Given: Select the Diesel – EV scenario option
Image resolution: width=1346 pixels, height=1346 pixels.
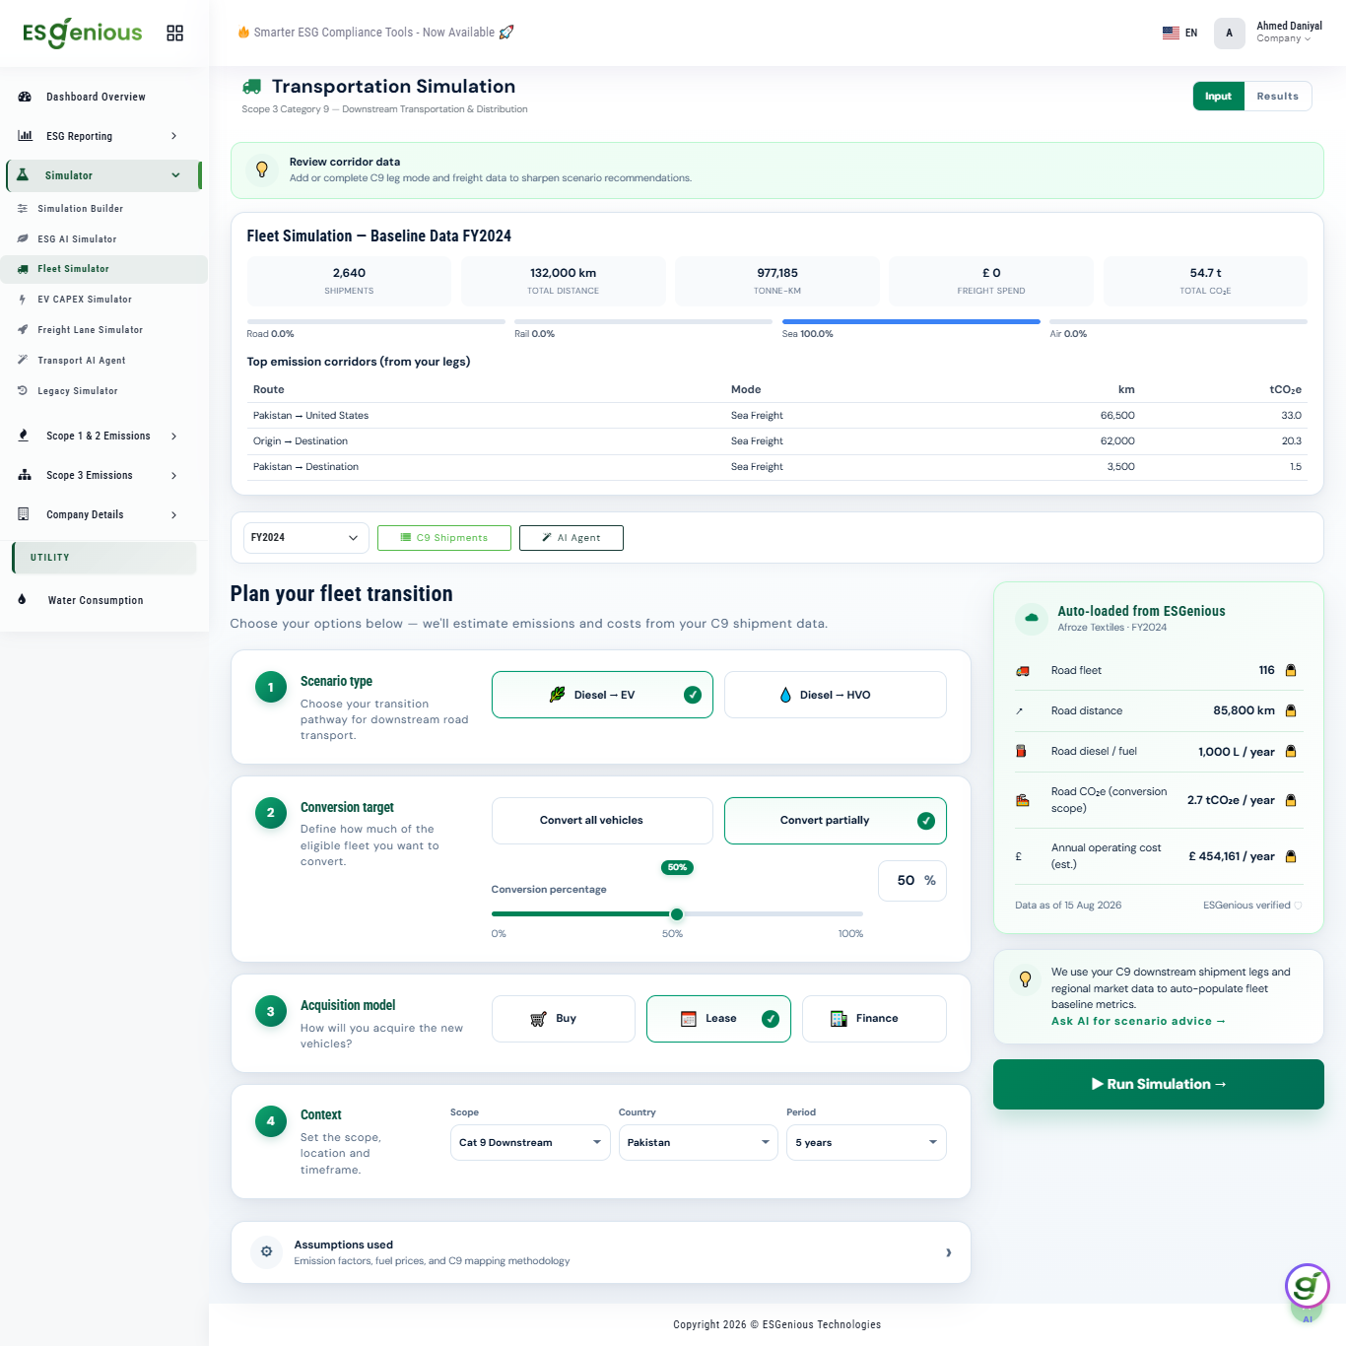Looking at the screenshot, I should pyautogui.click(x=602, y=695).
